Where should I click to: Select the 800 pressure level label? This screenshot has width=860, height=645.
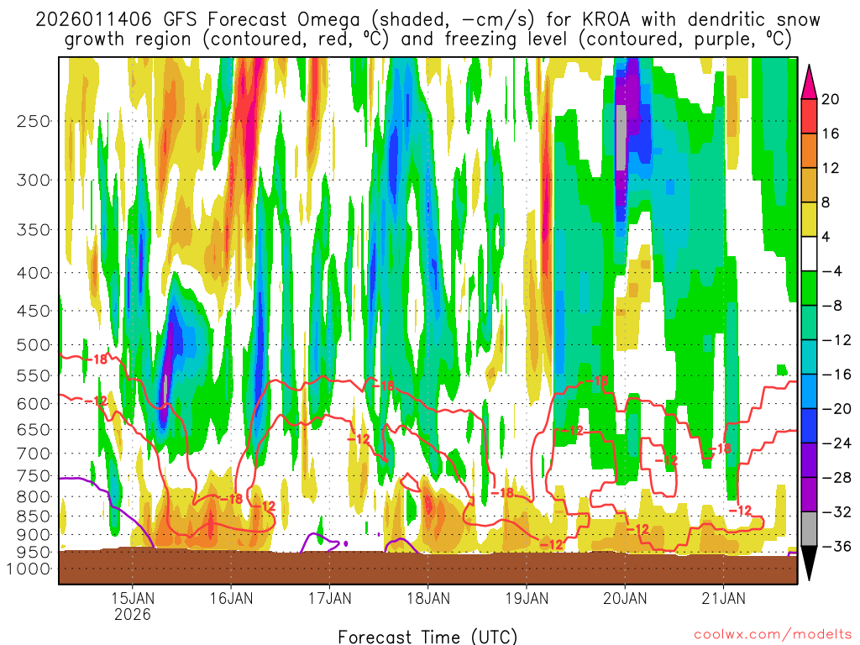click(34, 497)
